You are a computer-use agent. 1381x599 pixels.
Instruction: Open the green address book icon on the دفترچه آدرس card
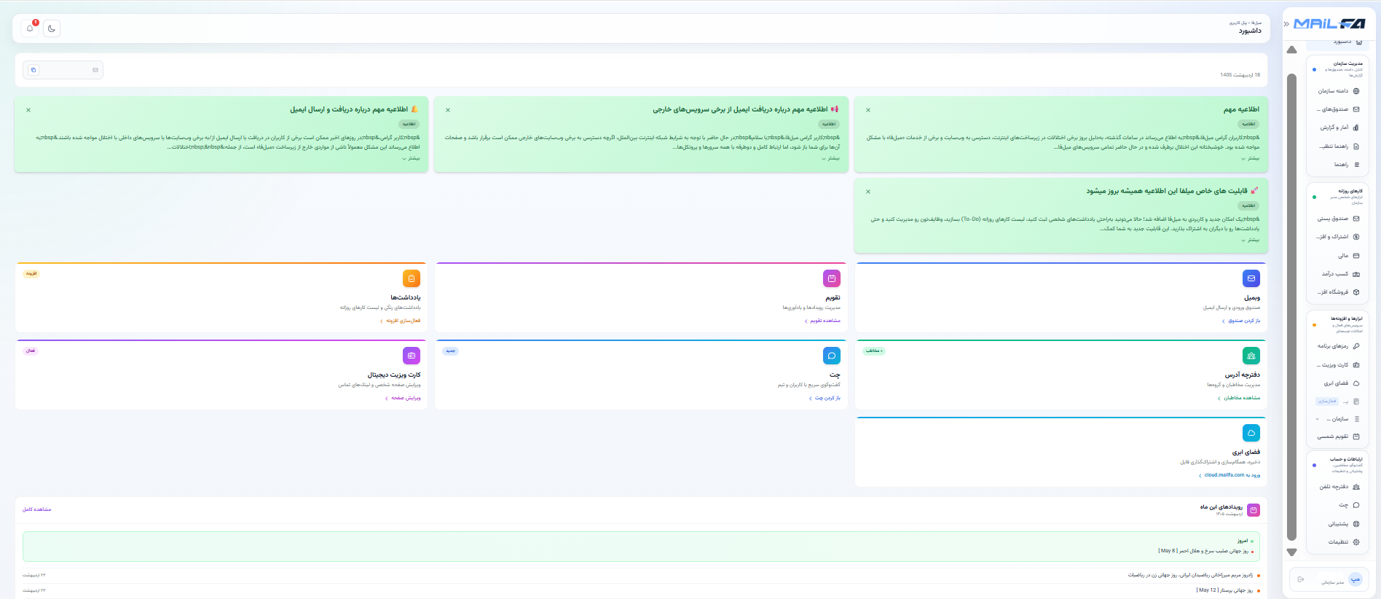coord(1251,356)
